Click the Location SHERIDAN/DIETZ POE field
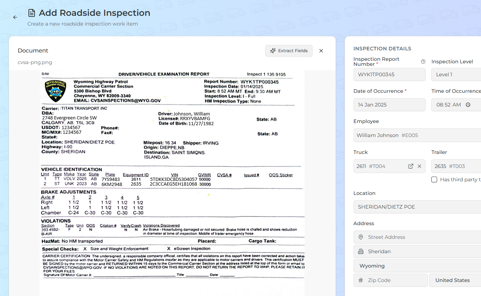The image size is (481, 296). 418,207
